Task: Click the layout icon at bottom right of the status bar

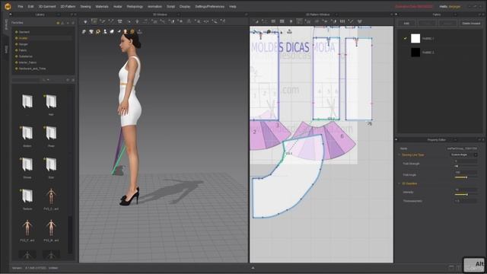Action: (451, 268)
